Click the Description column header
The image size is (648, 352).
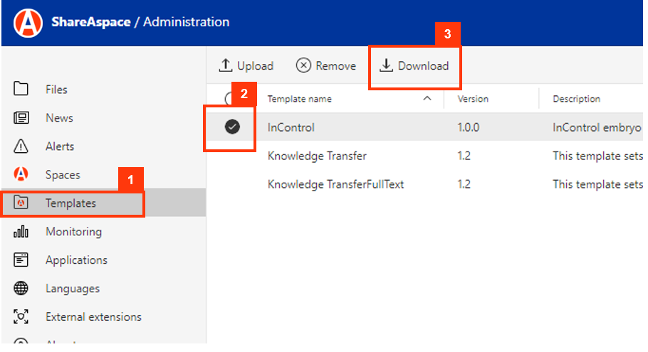point(577,99)
